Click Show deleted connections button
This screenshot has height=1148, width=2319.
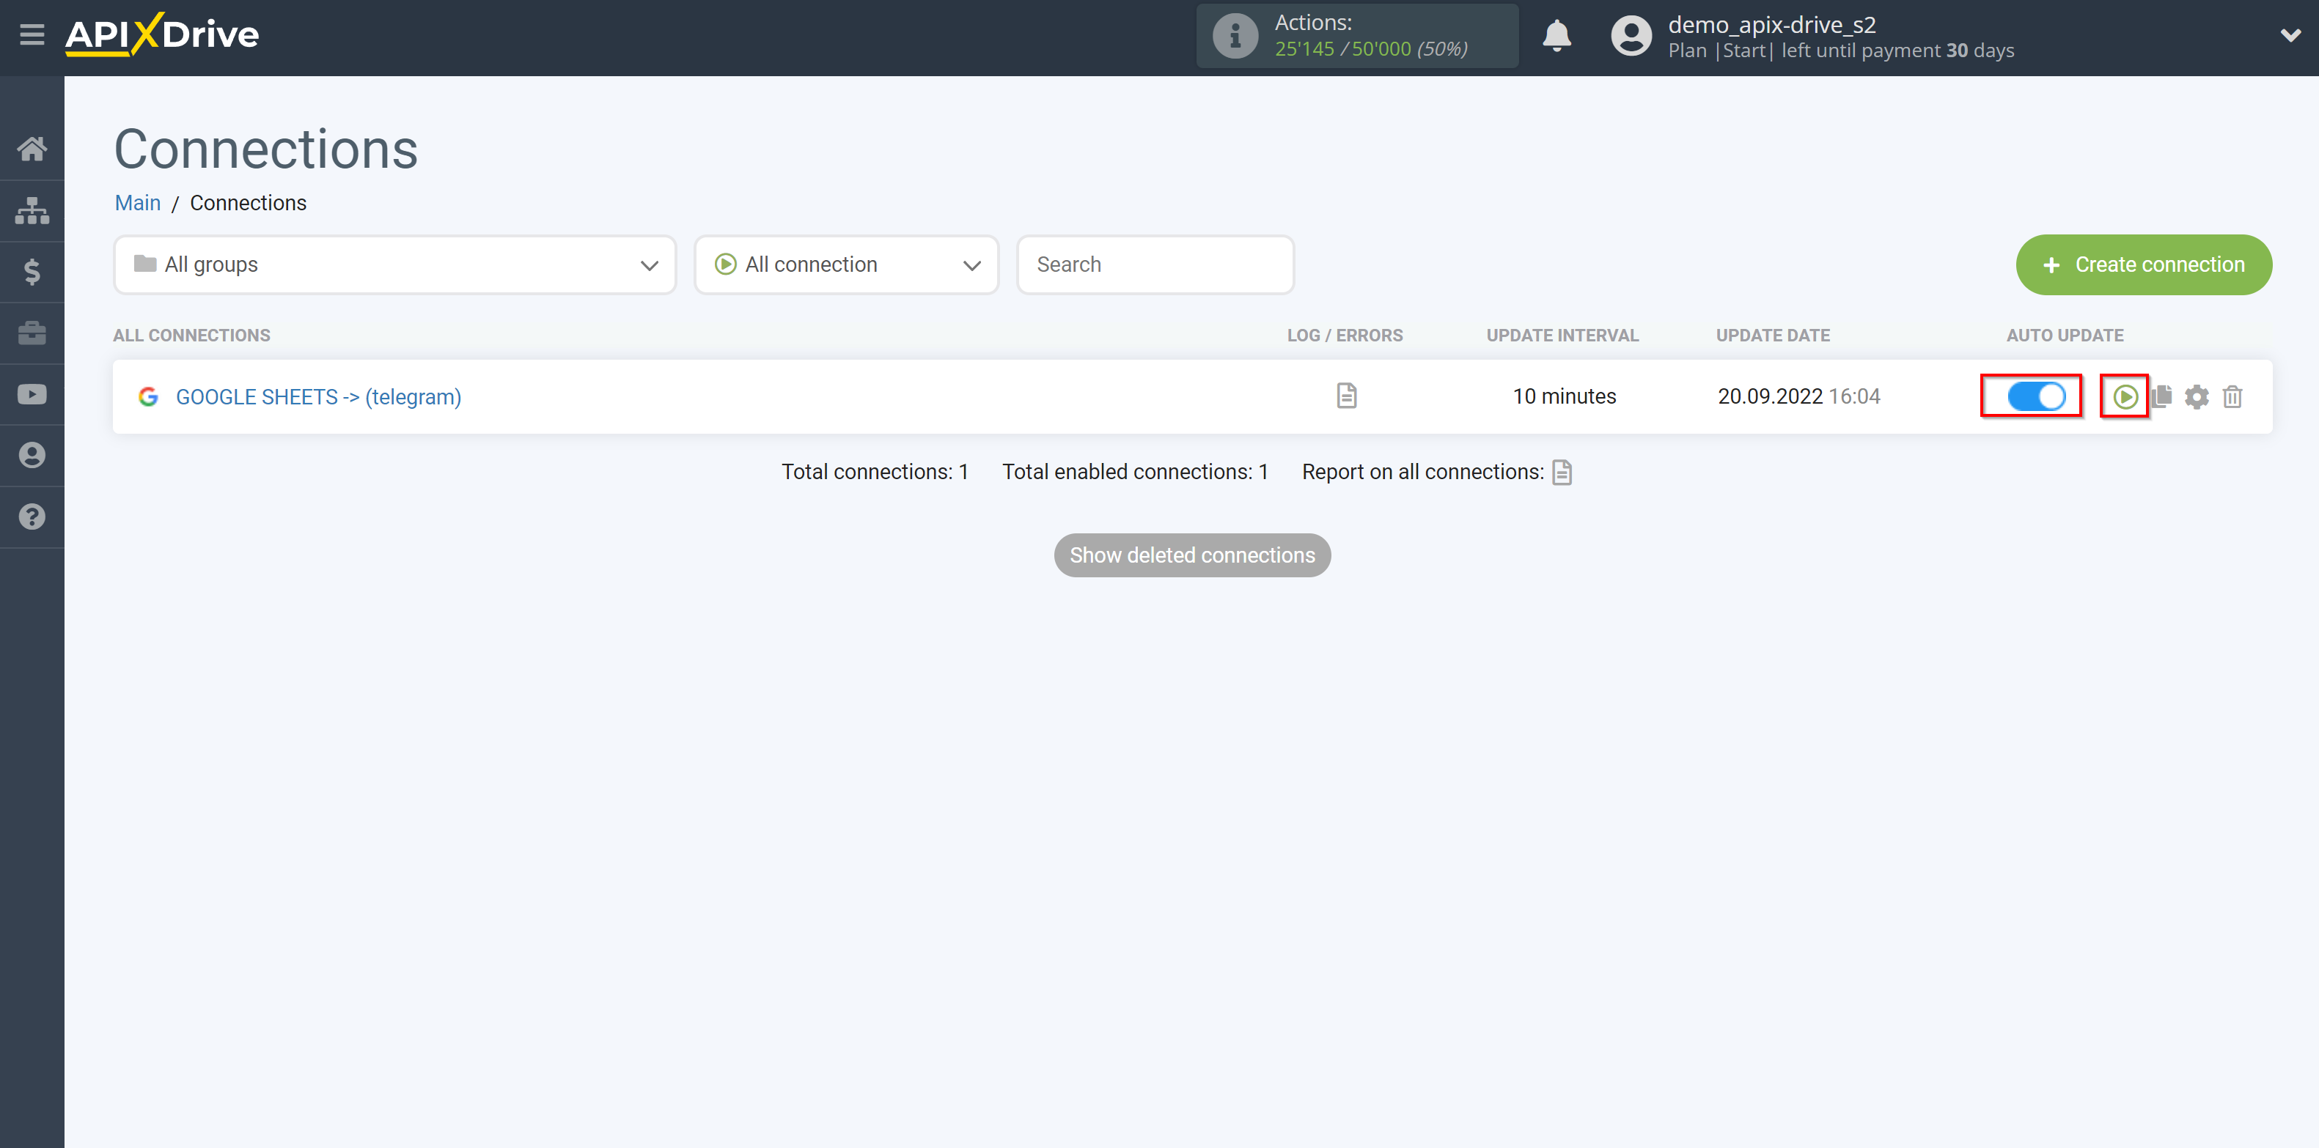(x=1192, y=554)
